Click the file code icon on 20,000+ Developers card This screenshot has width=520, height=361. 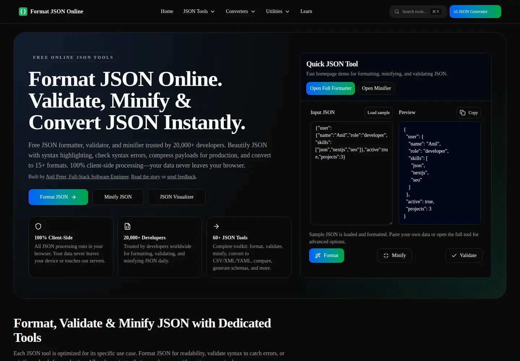pyautogui.click(x=127, y=226)
